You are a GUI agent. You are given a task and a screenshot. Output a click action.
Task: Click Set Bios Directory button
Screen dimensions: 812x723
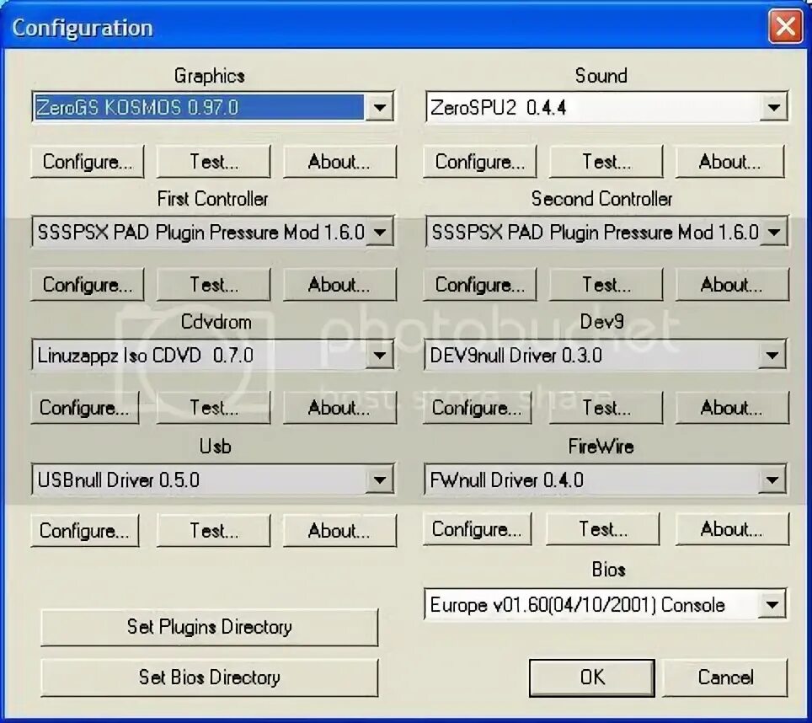(x=209, y=677)
